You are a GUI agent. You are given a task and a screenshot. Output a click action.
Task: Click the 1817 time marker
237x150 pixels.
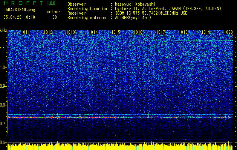coord(161,32)
